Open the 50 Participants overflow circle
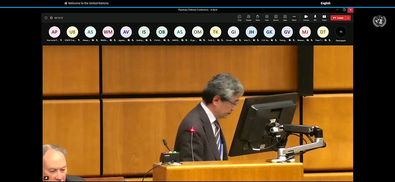The width and height of the screenshot is (395, 182). pos(341,32)
